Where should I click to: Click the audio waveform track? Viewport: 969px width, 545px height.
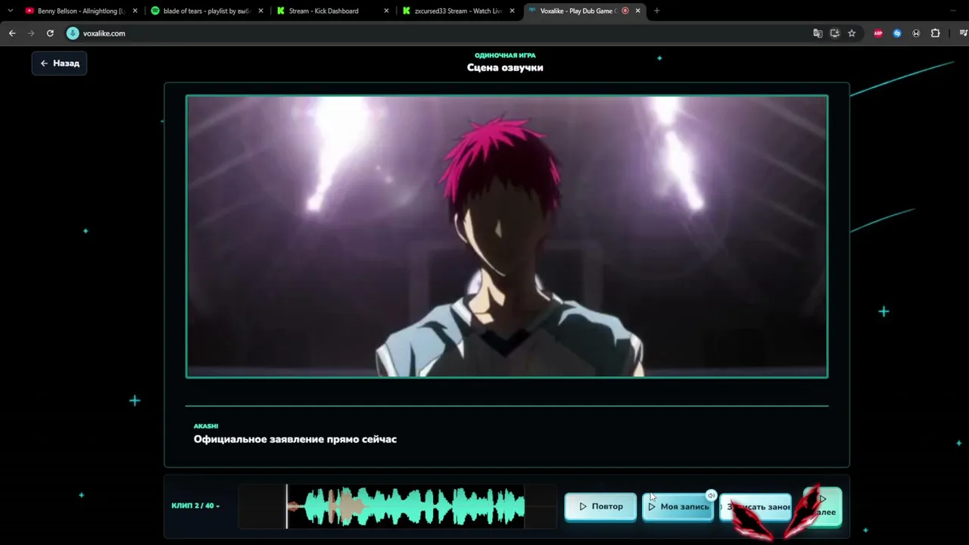pyautogui.click(x=397, y=506)
